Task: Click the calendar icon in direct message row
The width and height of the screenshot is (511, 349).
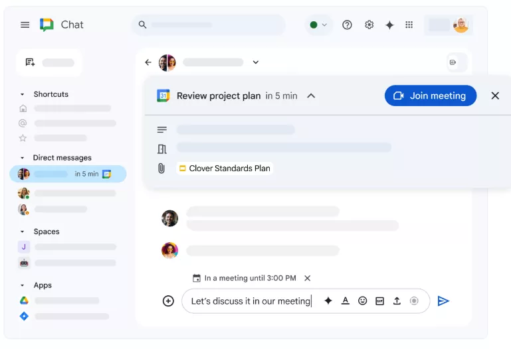Action: click(106, 174)
